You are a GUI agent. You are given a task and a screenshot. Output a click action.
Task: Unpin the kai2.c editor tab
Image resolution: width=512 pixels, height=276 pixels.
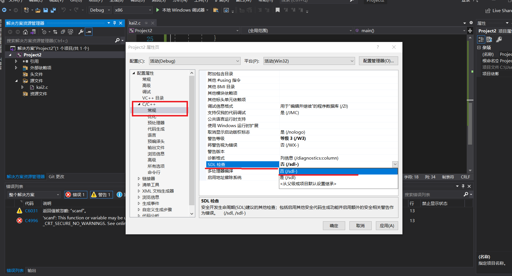146,23
